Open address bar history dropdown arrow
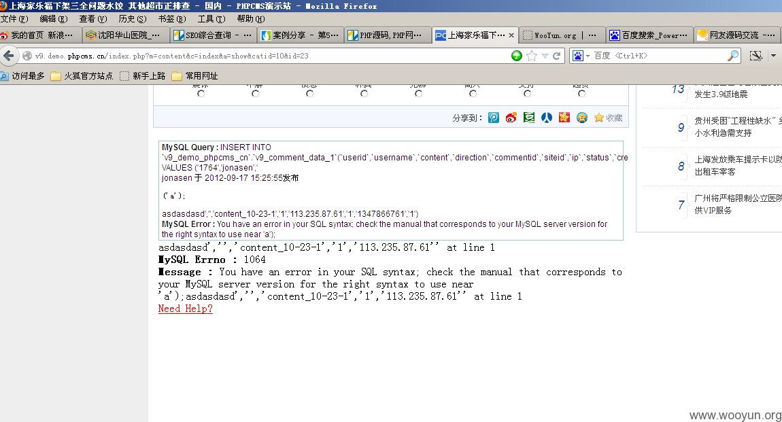This screenshot has height=422, width=782. point(545,56)
